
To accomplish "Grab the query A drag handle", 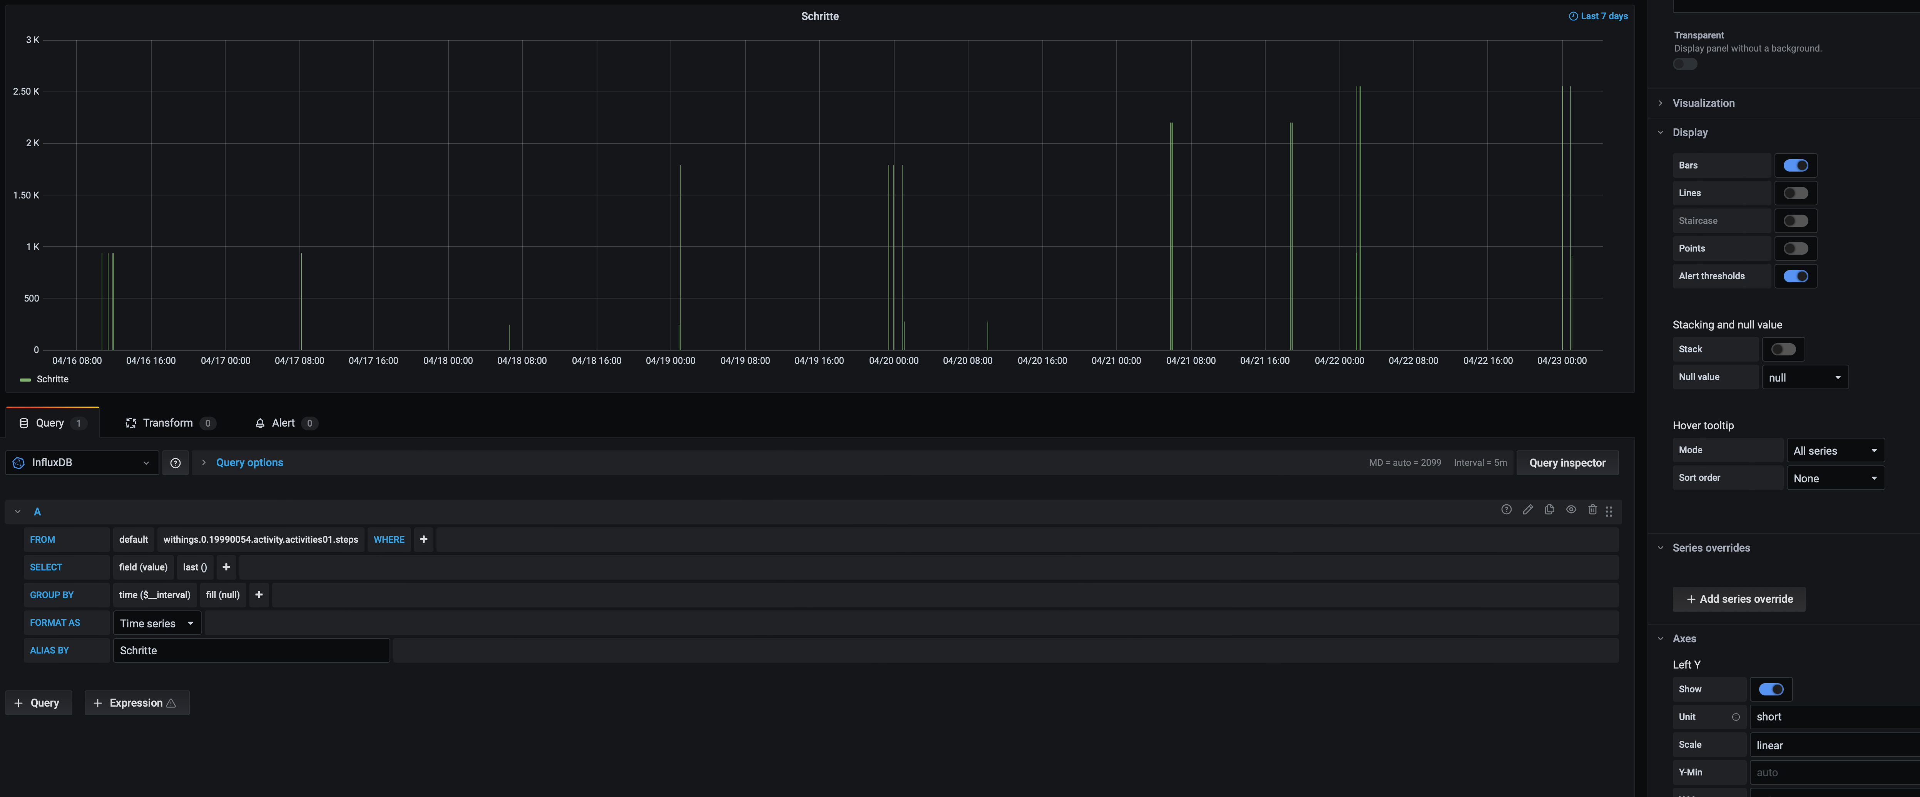I will pyautogui.click(x=1609, y=512).
